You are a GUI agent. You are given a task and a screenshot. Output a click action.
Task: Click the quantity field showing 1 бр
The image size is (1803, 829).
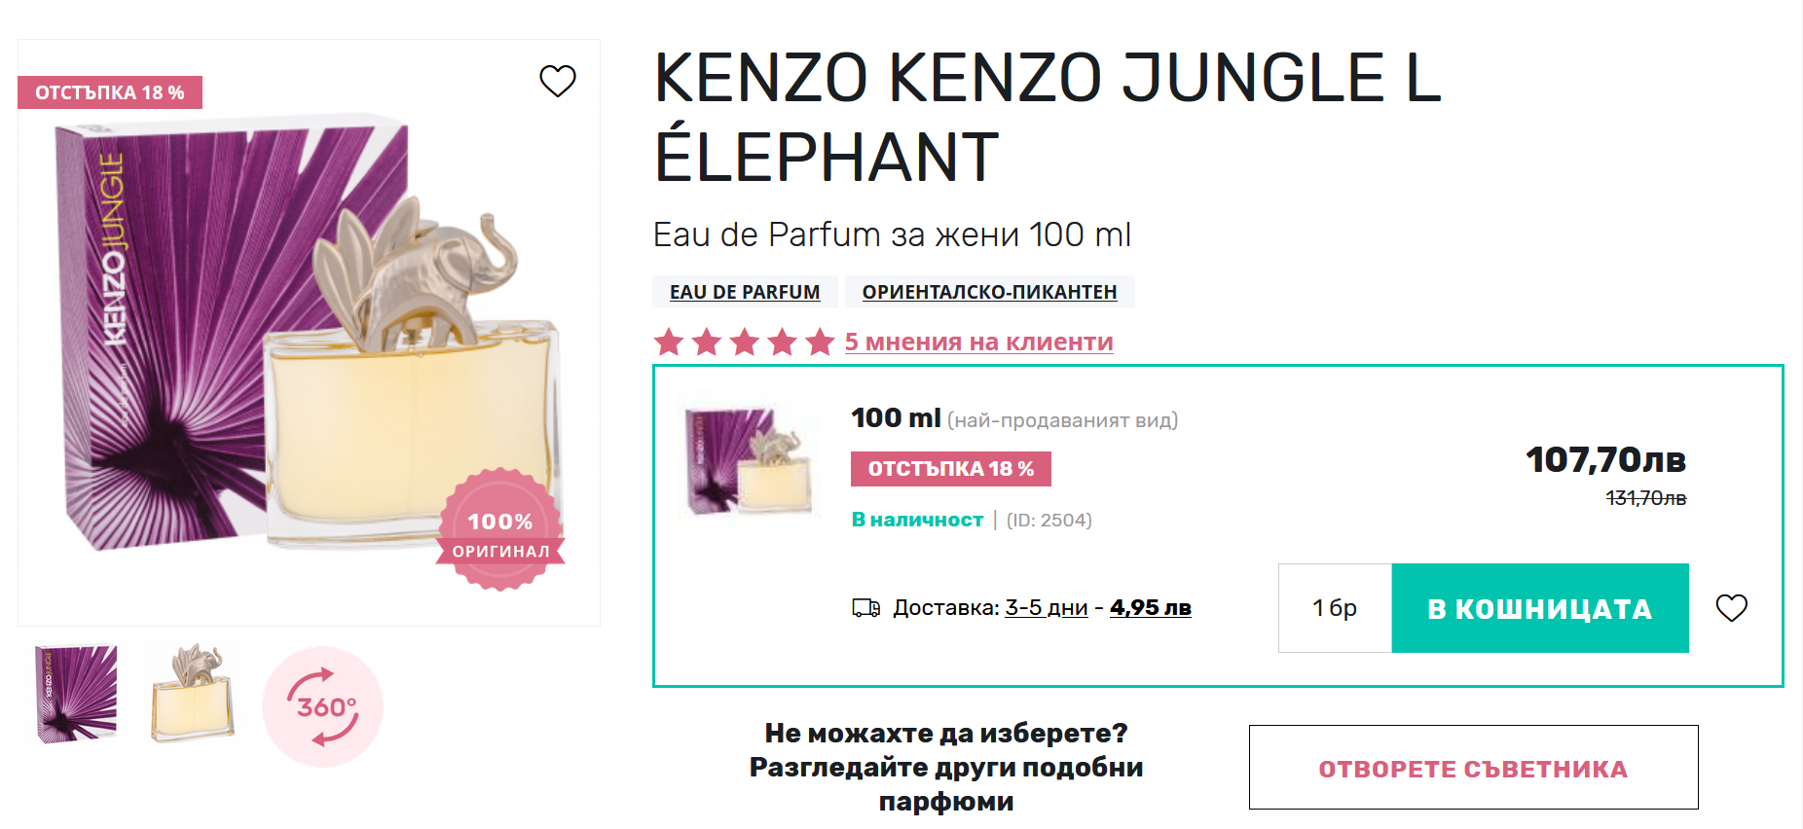click(1335, 608)
